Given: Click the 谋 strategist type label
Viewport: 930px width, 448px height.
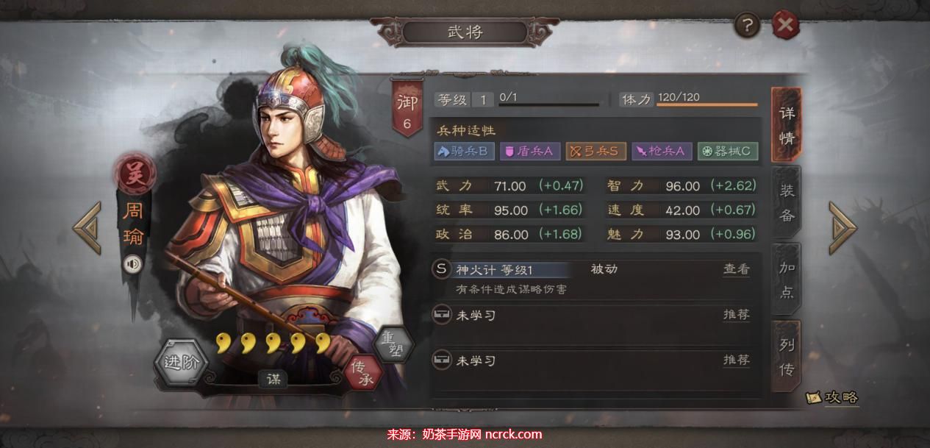Looking at the screenshot, I should (273, 380).
